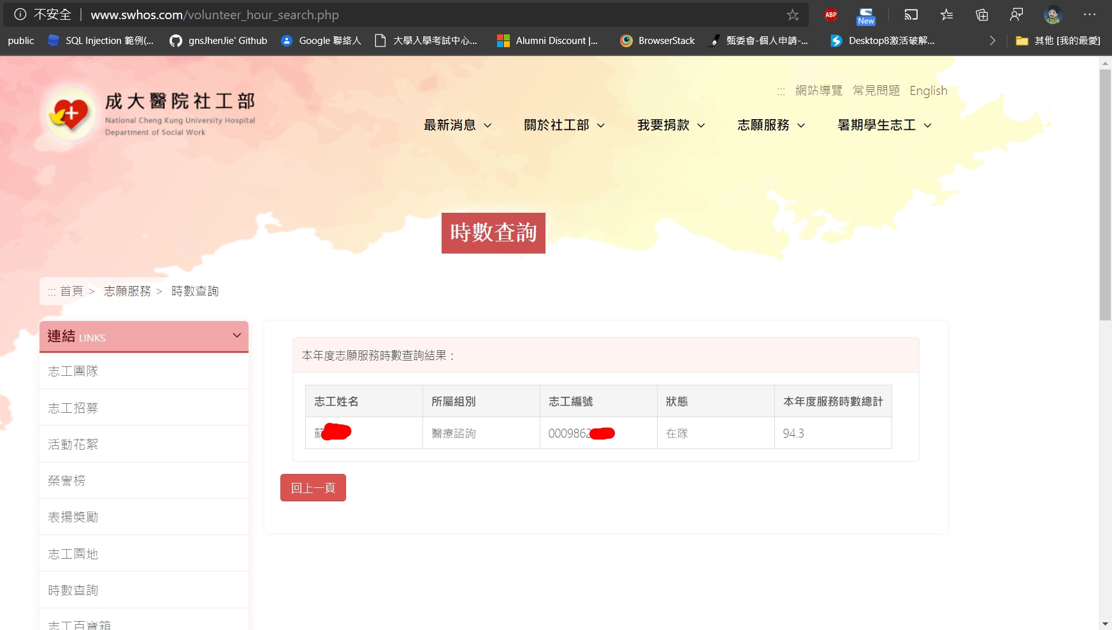Open Adblock Plus extension icon
Screen dimensions: 1112x630
(831, 15)
